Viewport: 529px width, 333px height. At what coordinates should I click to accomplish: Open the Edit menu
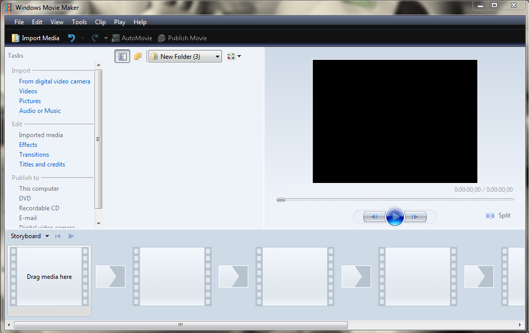(x=37, y=22)
